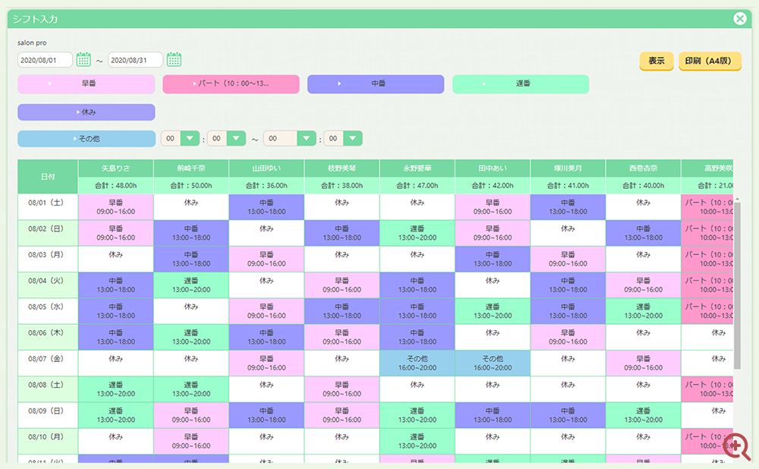
Task: Edit the start date field 2020/08/01
Action: [45, 60]
